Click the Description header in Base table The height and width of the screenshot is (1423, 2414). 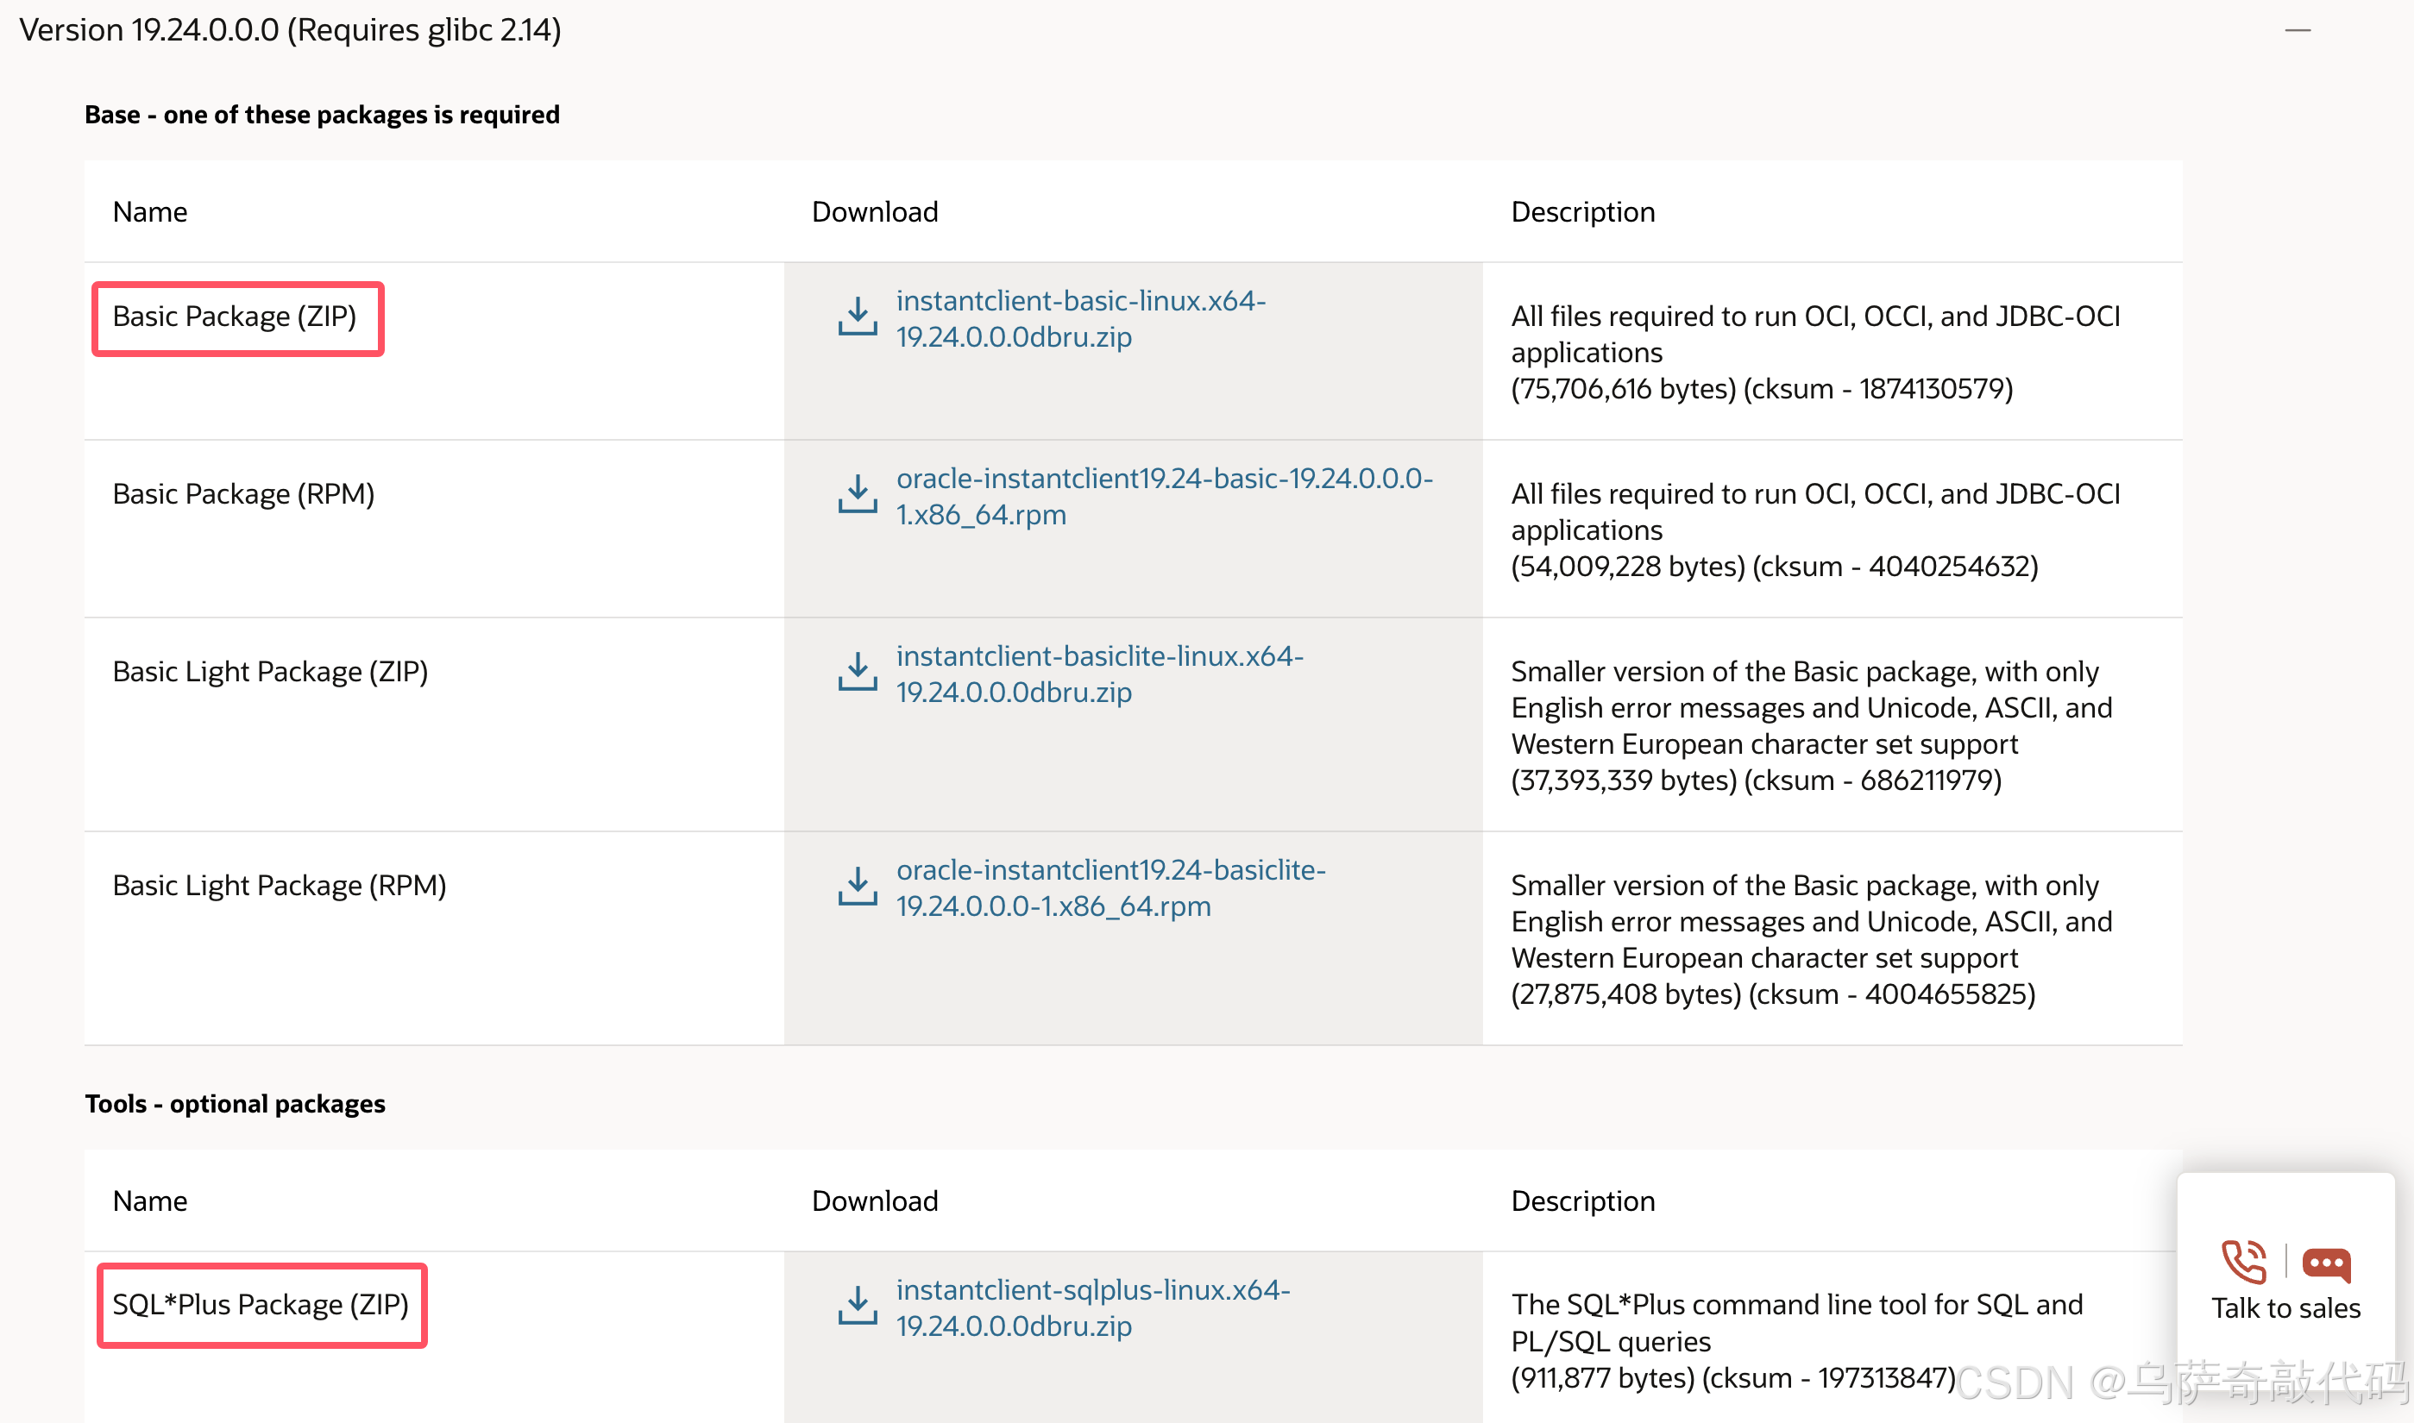point(1583,212)
